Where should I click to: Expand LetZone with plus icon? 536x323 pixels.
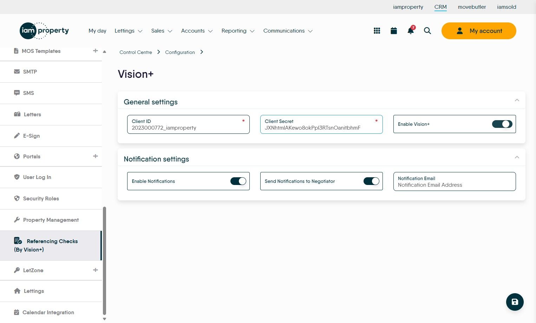[95, 270]
